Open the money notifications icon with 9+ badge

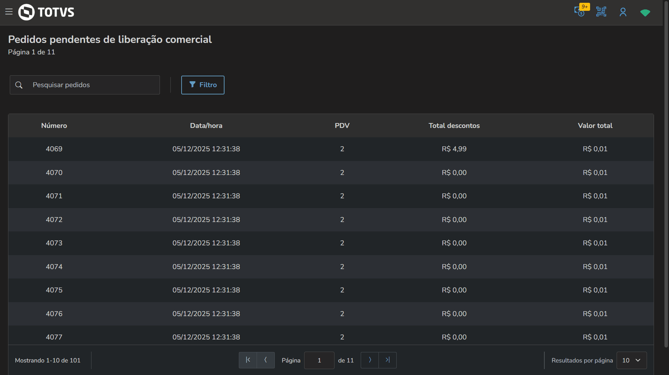tap(580, 12)
